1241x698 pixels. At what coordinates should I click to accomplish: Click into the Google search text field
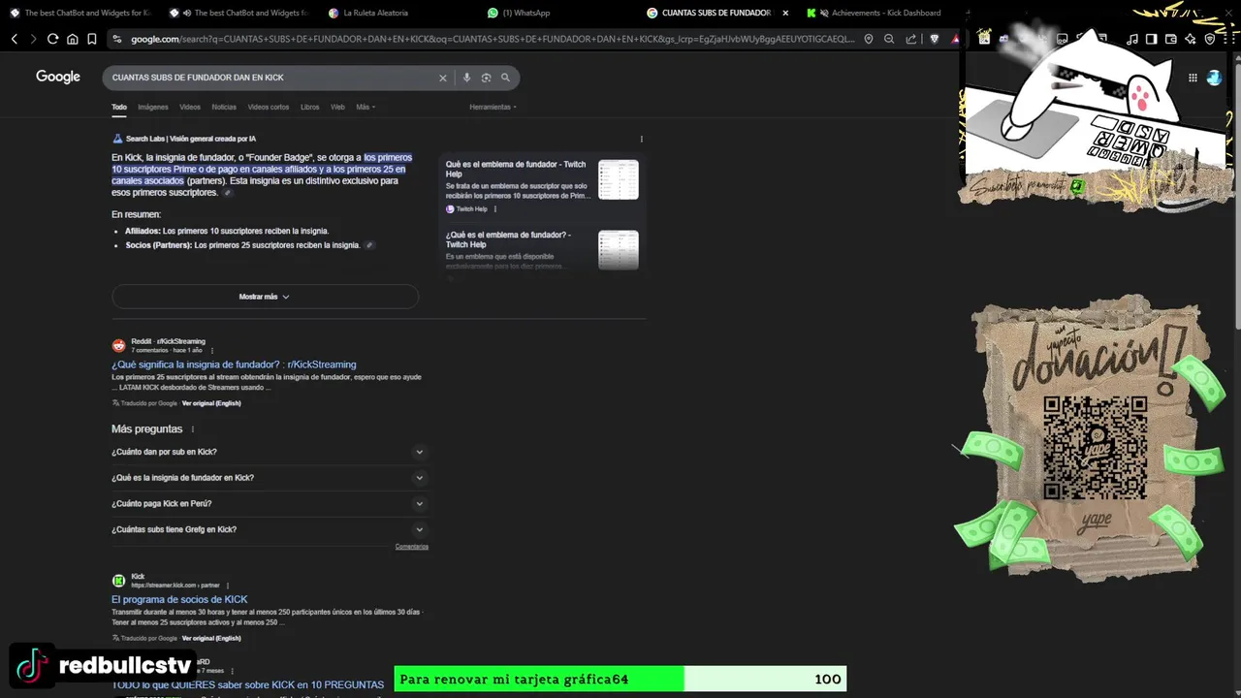[x=271, y=78]
